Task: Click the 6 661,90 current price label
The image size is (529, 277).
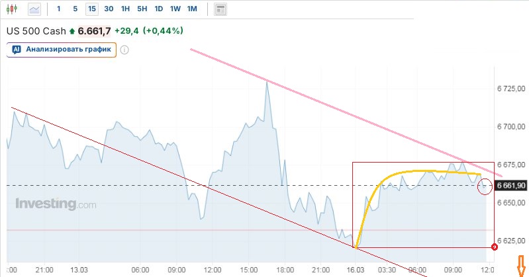Action: (510, 186)
